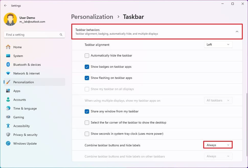Collapse the Taskbar behaviors section

tap(237, 31)
